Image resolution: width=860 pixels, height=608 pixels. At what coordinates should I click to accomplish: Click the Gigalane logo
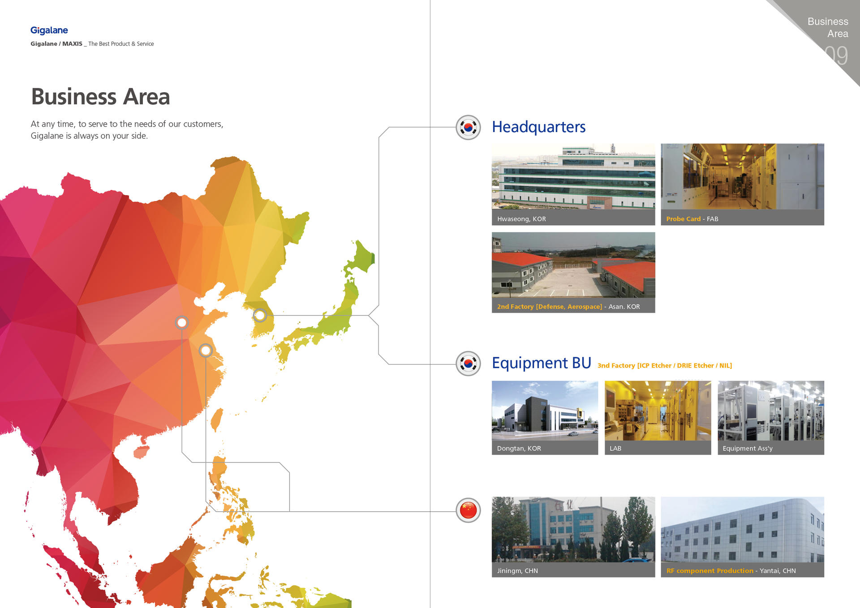pos(49,30)
